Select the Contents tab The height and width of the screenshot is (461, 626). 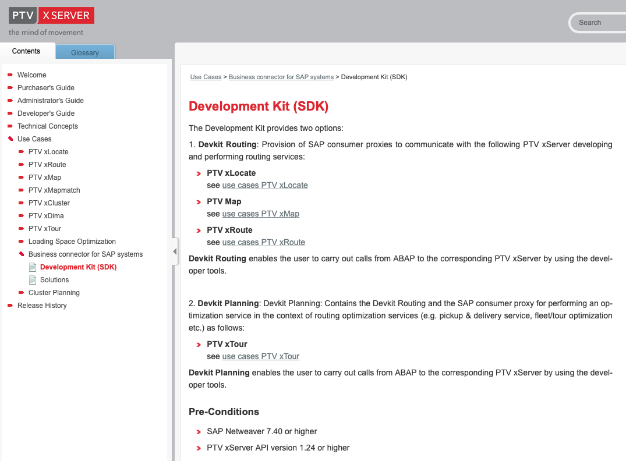pyautogui.click(x=26, y=51)
